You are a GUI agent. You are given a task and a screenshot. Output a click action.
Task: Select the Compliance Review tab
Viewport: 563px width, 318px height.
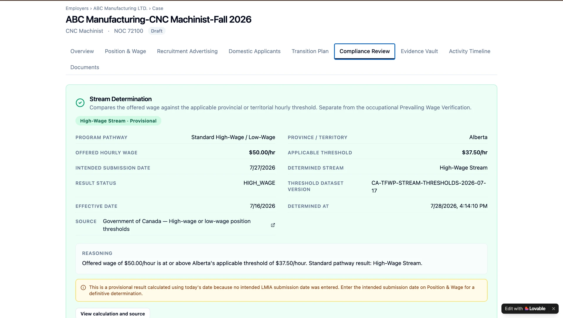tap(364, 51)
